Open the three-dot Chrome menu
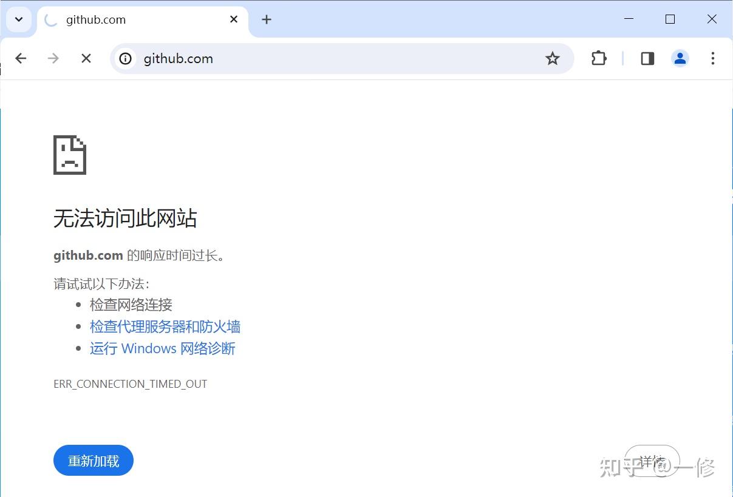 click(712, 58)
